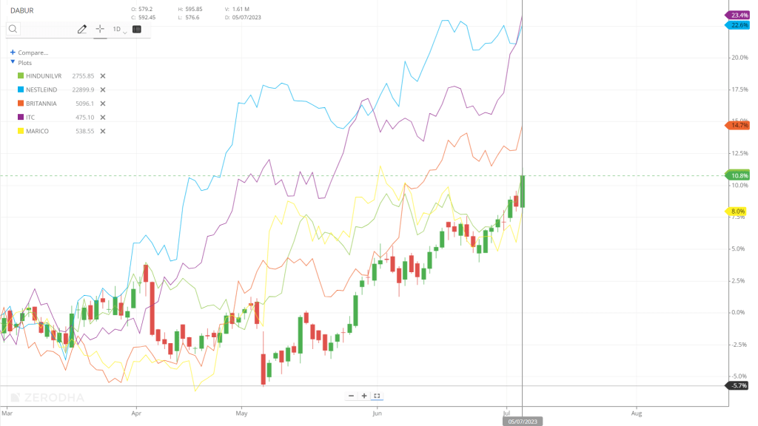
Task: Select the pencil drawing tool
Action: tap(81, 29)
